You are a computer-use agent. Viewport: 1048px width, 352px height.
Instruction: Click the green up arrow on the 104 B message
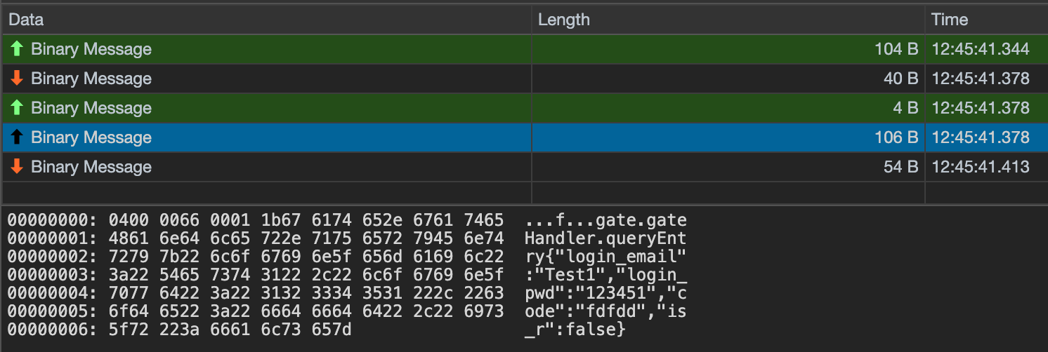click(18, 49)
